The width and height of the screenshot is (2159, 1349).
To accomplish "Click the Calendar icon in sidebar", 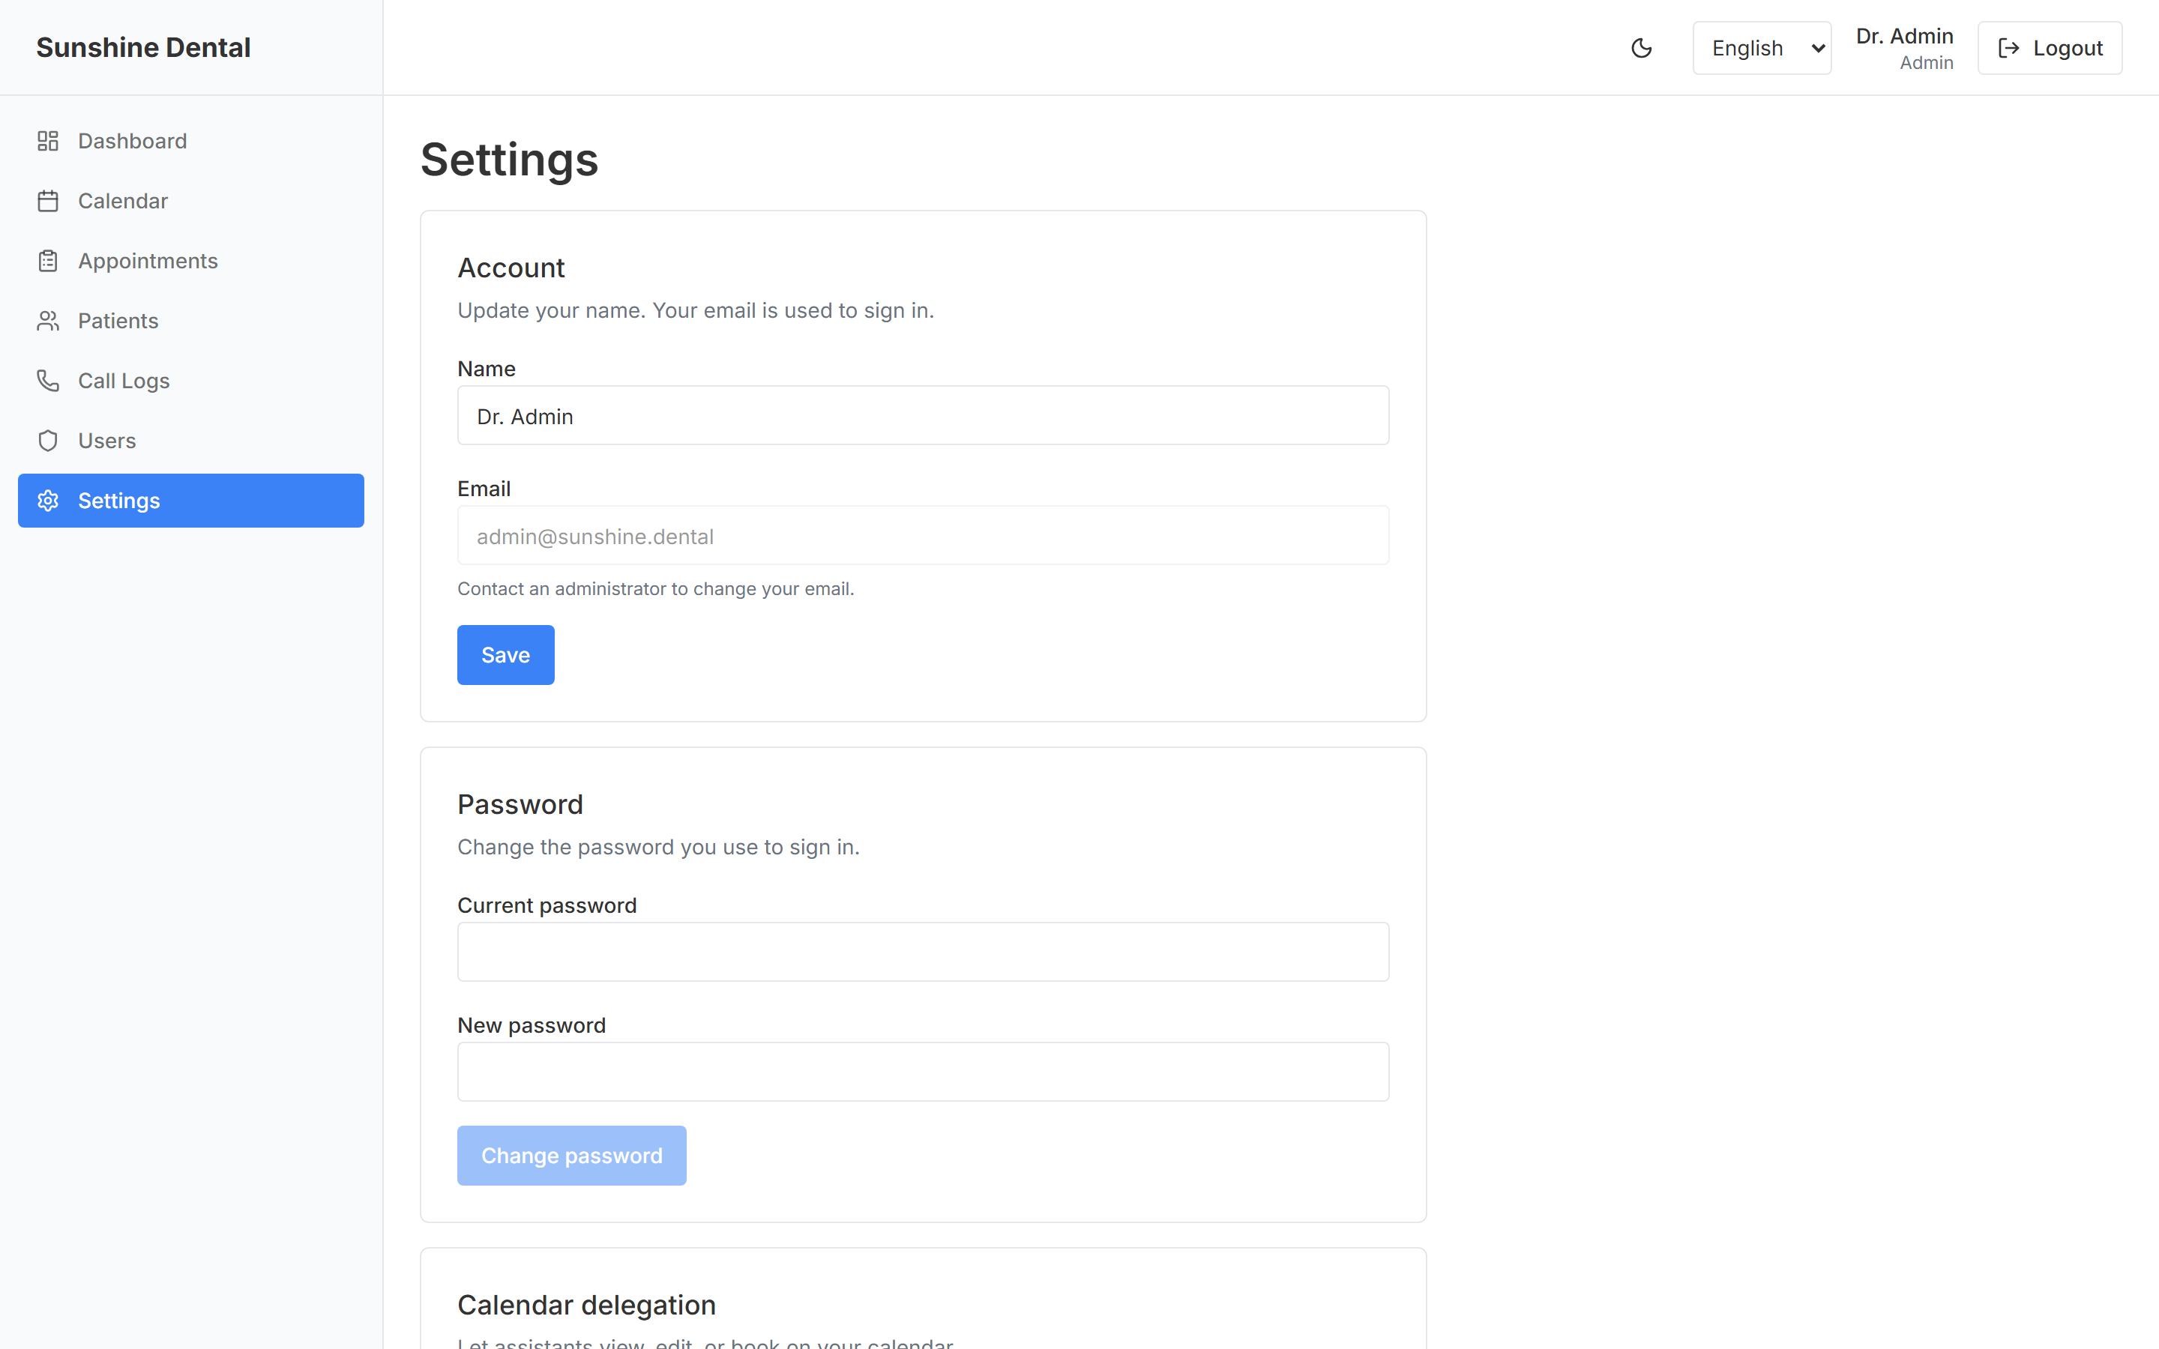I will (48, 201).
